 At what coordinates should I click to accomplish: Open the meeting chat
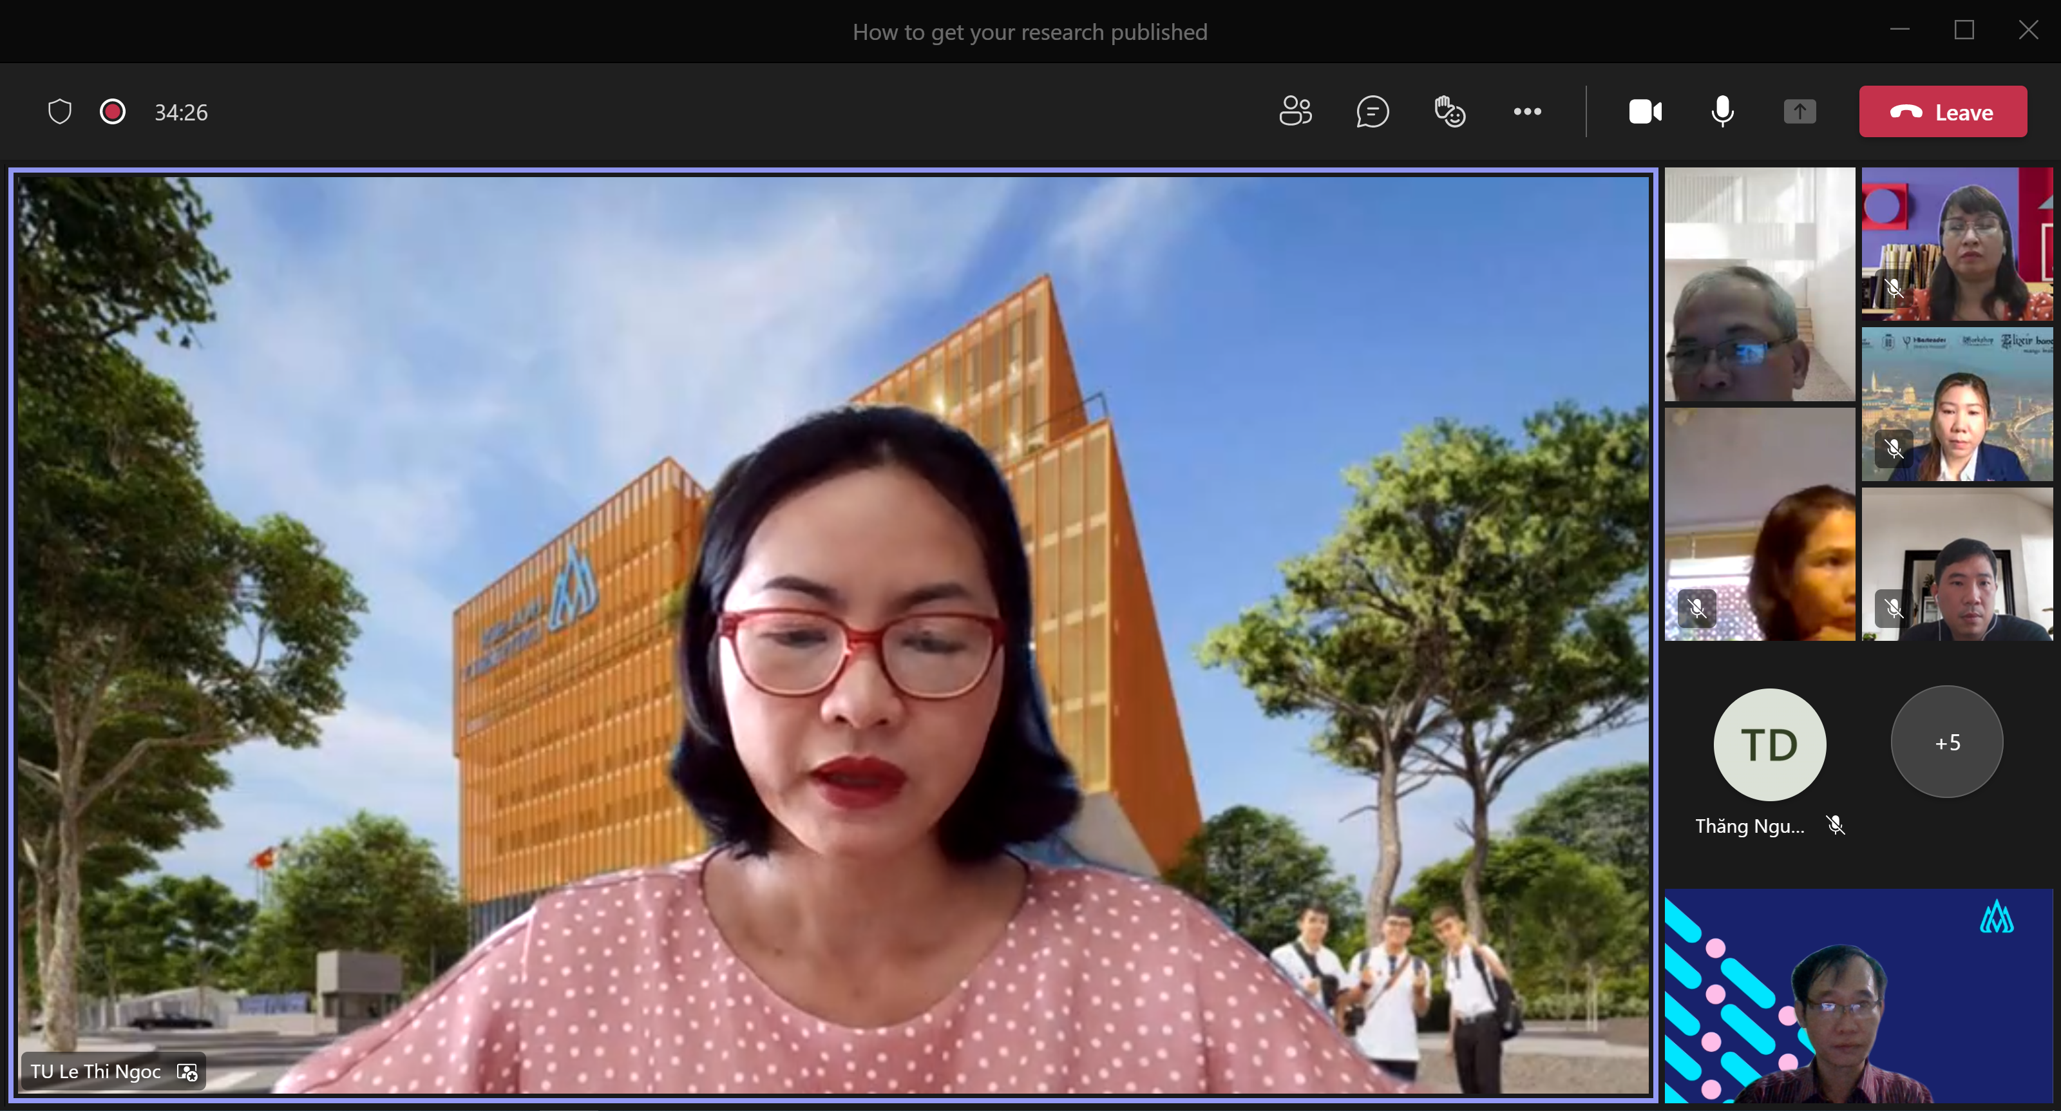pos(1372,111)
